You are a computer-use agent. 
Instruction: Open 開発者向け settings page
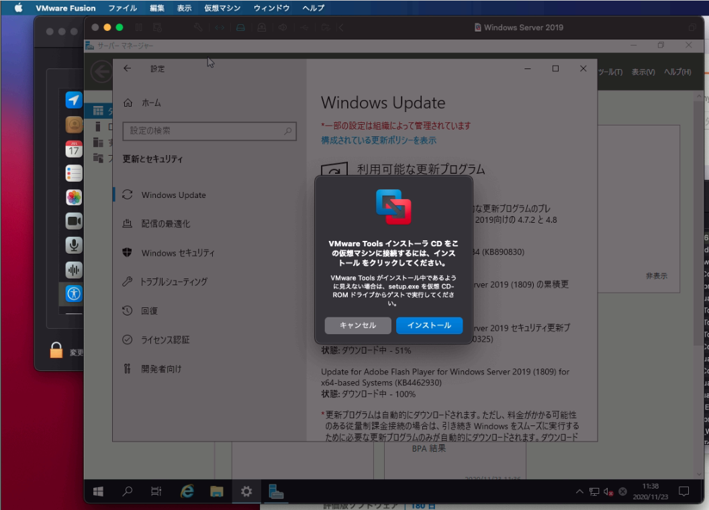click(x=161, y=369)
